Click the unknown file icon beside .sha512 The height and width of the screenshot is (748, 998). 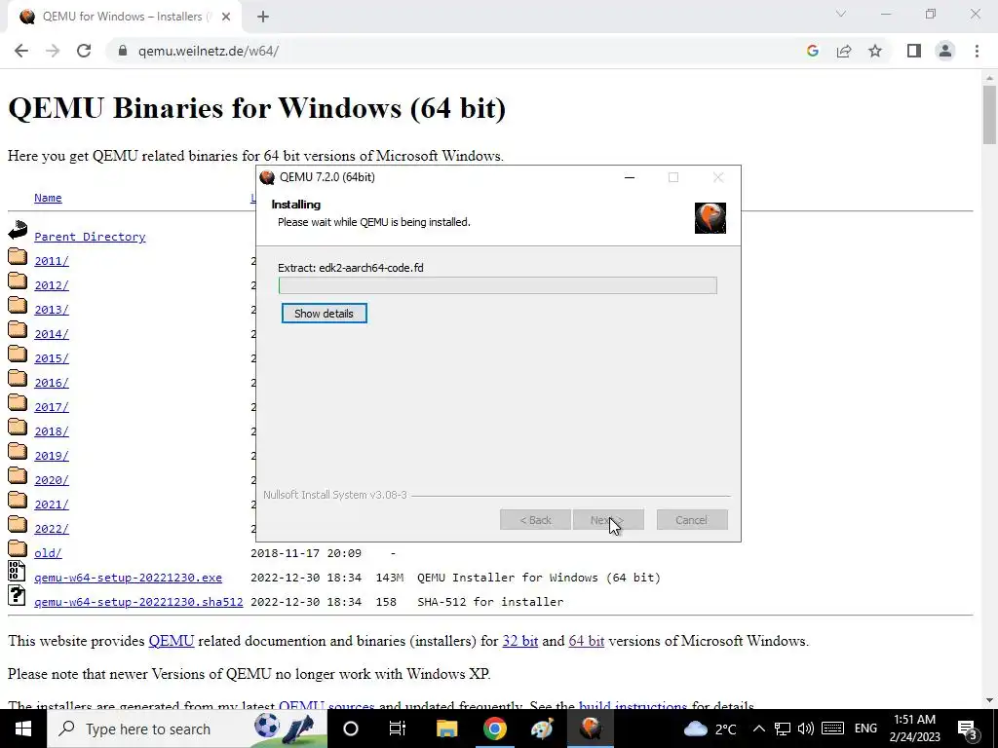[x=18, y=595]
